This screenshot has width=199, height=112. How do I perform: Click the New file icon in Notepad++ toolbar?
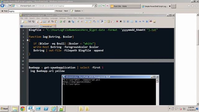tap(23, 21)
